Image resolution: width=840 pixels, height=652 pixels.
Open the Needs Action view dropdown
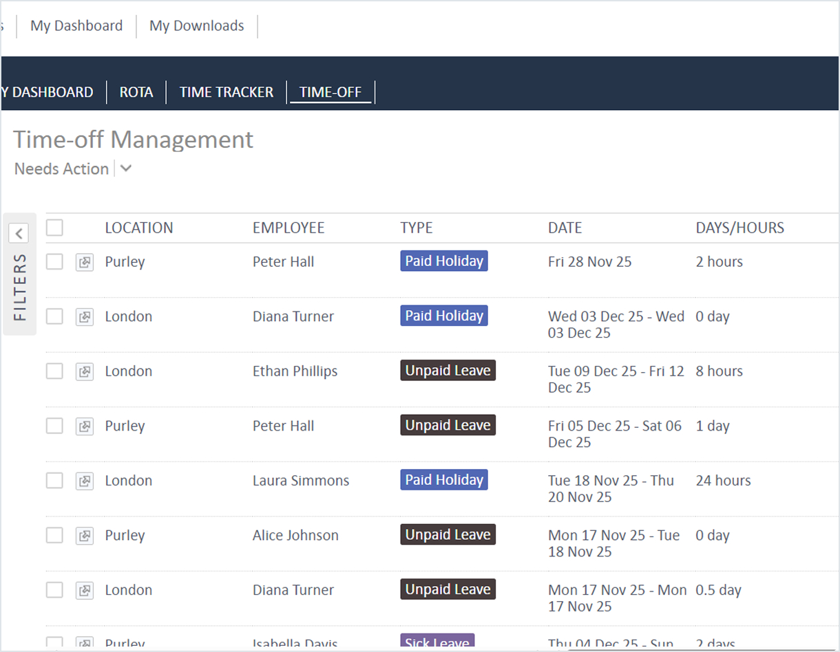coord(125,169)
